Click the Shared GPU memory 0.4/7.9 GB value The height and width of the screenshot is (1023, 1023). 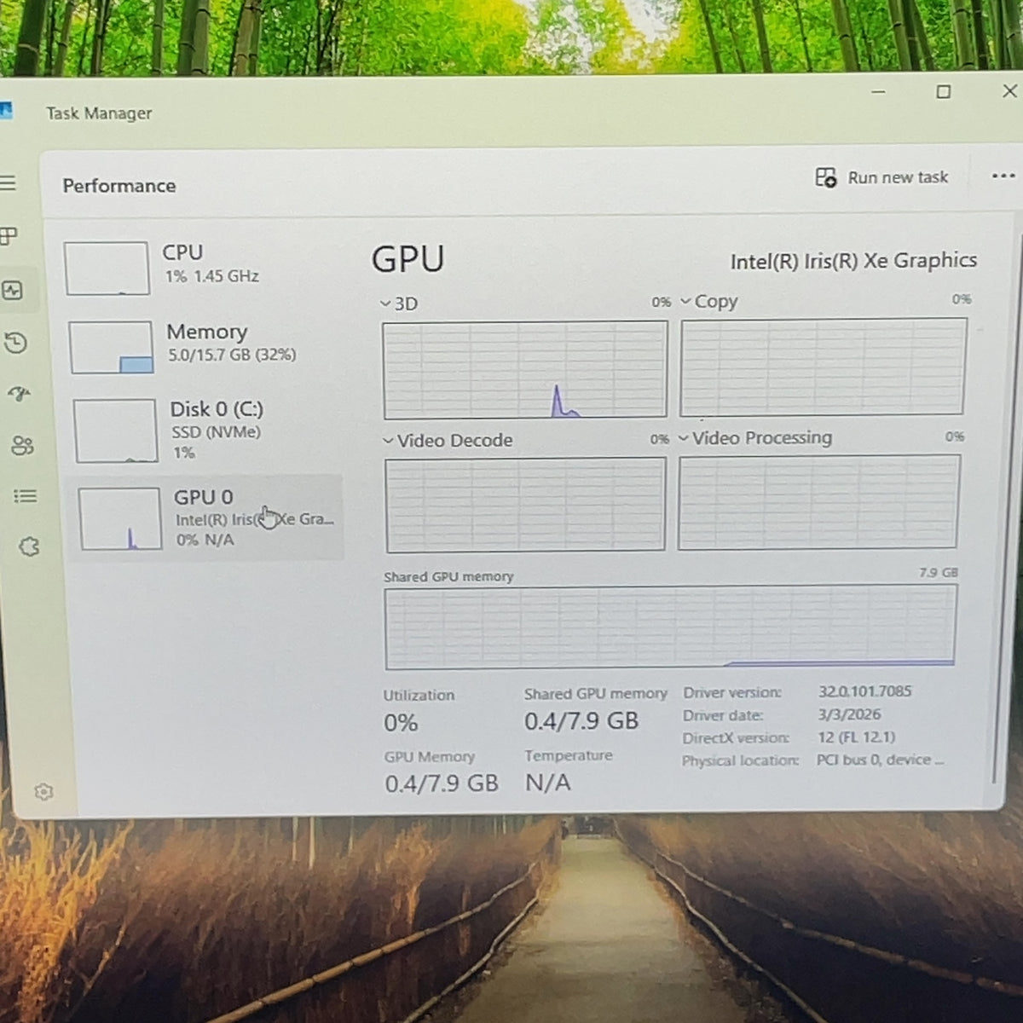click(x=581, y=721)
